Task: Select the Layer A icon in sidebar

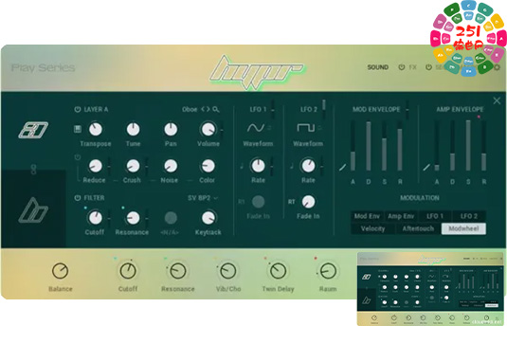Action: 33,130
